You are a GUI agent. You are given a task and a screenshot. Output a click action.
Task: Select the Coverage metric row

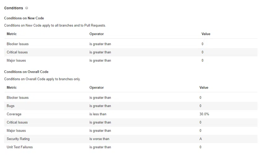tap(14, 114)
